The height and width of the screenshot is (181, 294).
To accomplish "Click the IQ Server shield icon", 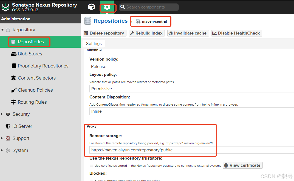I will pyautogui.click(x=8, y=126).
